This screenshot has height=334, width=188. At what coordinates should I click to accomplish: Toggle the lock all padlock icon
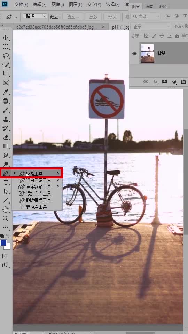pos(177,36)
